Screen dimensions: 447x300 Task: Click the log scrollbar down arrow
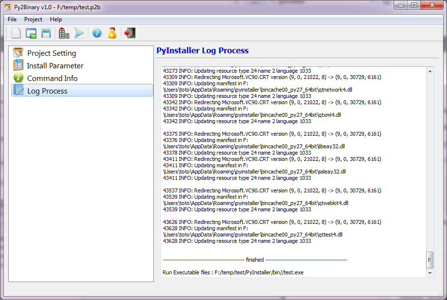(430, 273)
